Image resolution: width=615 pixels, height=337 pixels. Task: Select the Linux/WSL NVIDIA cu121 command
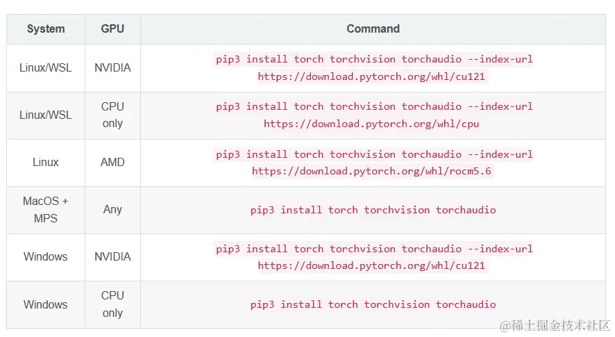tap(373, 68)
